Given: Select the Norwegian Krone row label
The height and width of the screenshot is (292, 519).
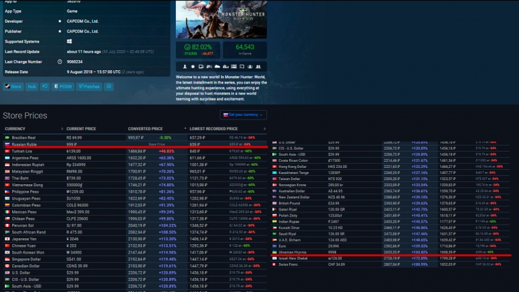Looking at the screenshot, I should [293, 185].
